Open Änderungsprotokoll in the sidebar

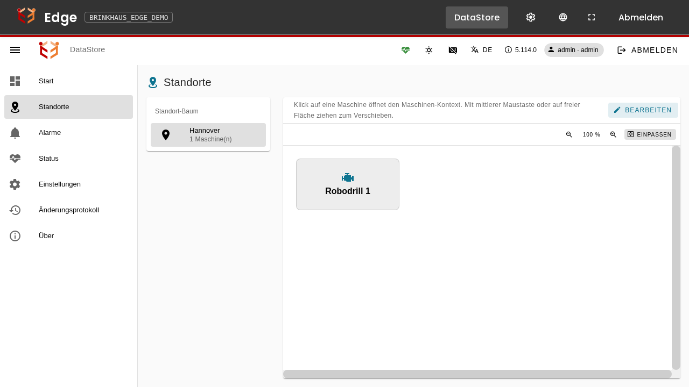(68, 210)
